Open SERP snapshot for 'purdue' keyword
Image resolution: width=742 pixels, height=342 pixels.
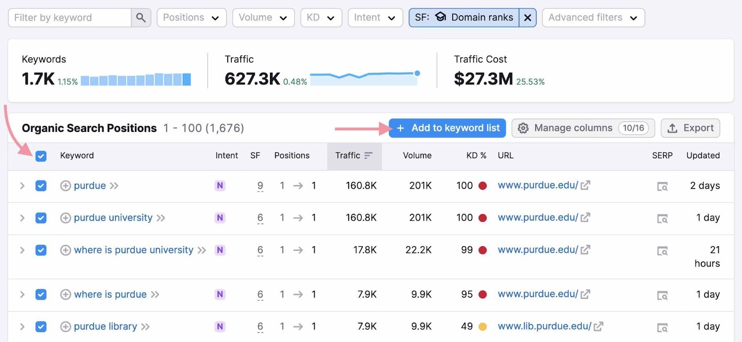click(x=662, y=186)
